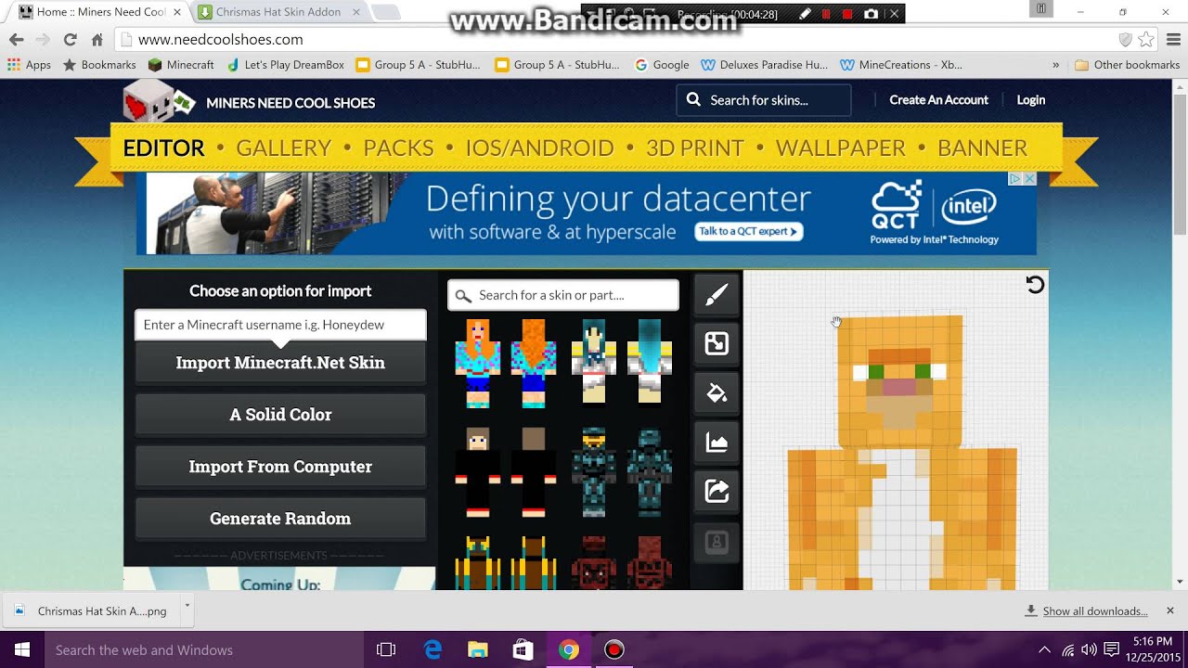
Task: Open Minecraft bookmark in bookmarks bar
Action: [181, 65]
